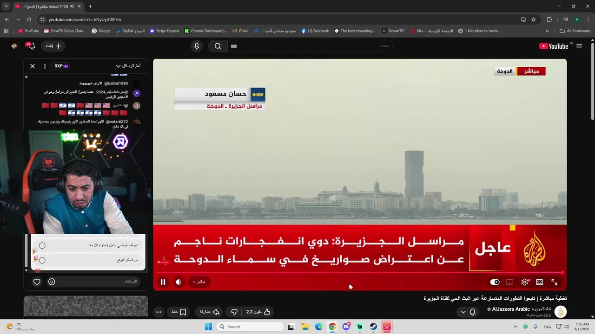
Task: Focus the YouTube search box
Action: pos(310,46)
